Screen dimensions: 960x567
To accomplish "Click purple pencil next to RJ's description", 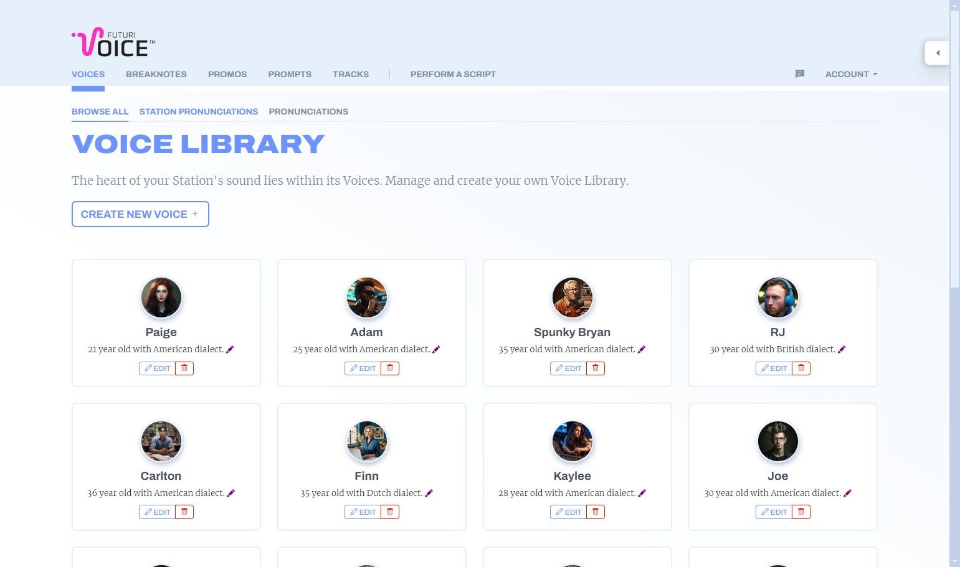I will pos(842,349).
